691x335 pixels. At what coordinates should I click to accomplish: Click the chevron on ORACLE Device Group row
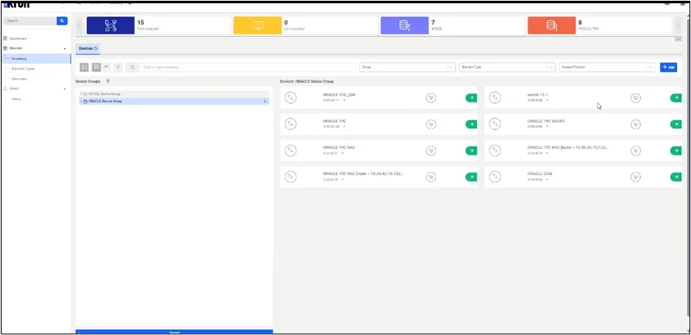coord(265,101)
